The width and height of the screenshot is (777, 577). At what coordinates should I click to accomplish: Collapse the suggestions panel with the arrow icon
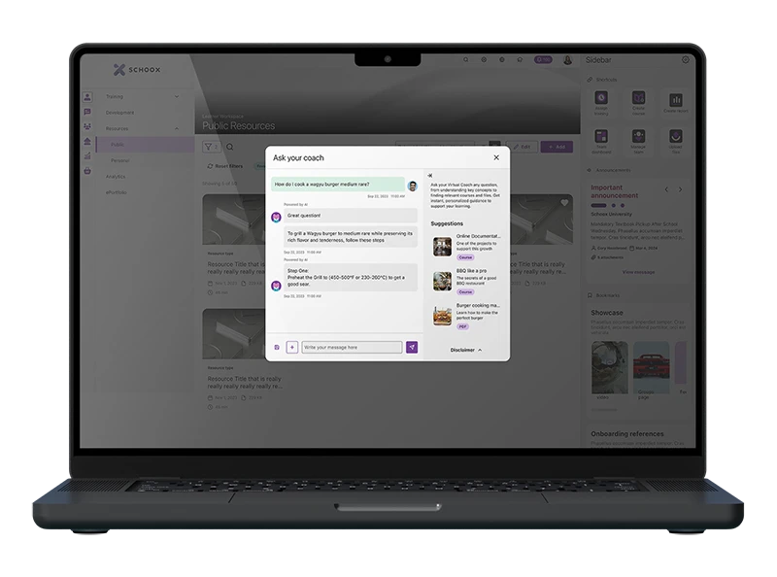coord(430,176)
